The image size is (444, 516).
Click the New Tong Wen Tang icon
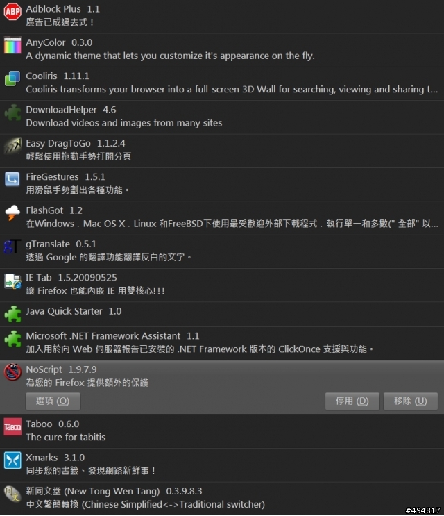12,494
